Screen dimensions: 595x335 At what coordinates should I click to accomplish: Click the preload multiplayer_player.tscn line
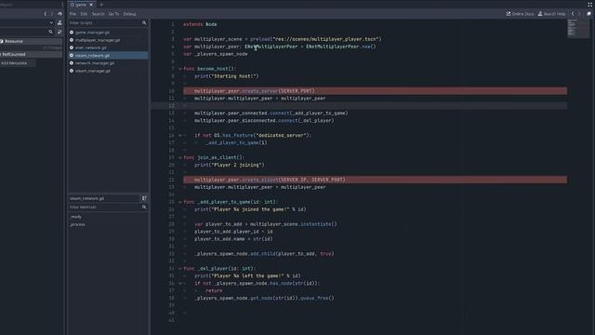[283, 39]
